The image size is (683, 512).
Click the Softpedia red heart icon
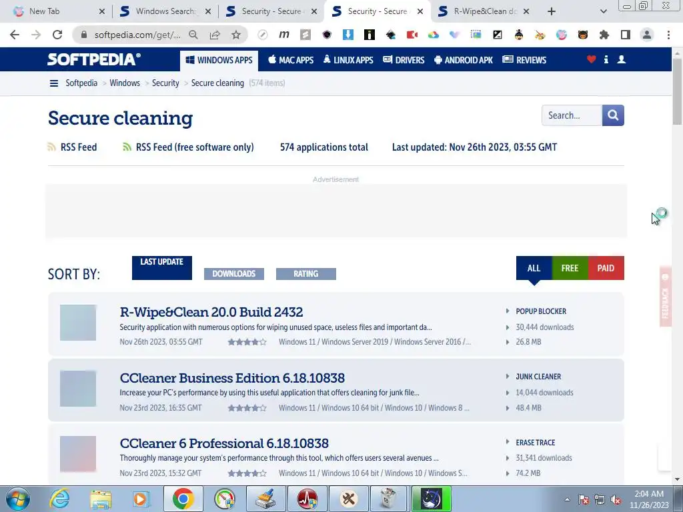(x=591, y=59)
